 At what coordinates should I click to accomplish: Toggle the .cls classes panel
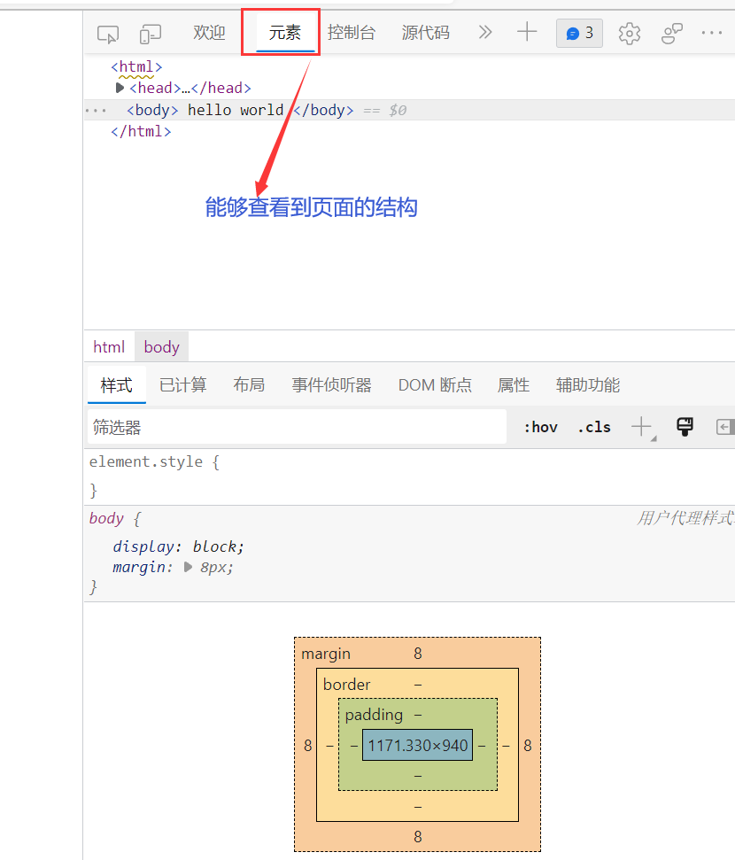point(594,427)
